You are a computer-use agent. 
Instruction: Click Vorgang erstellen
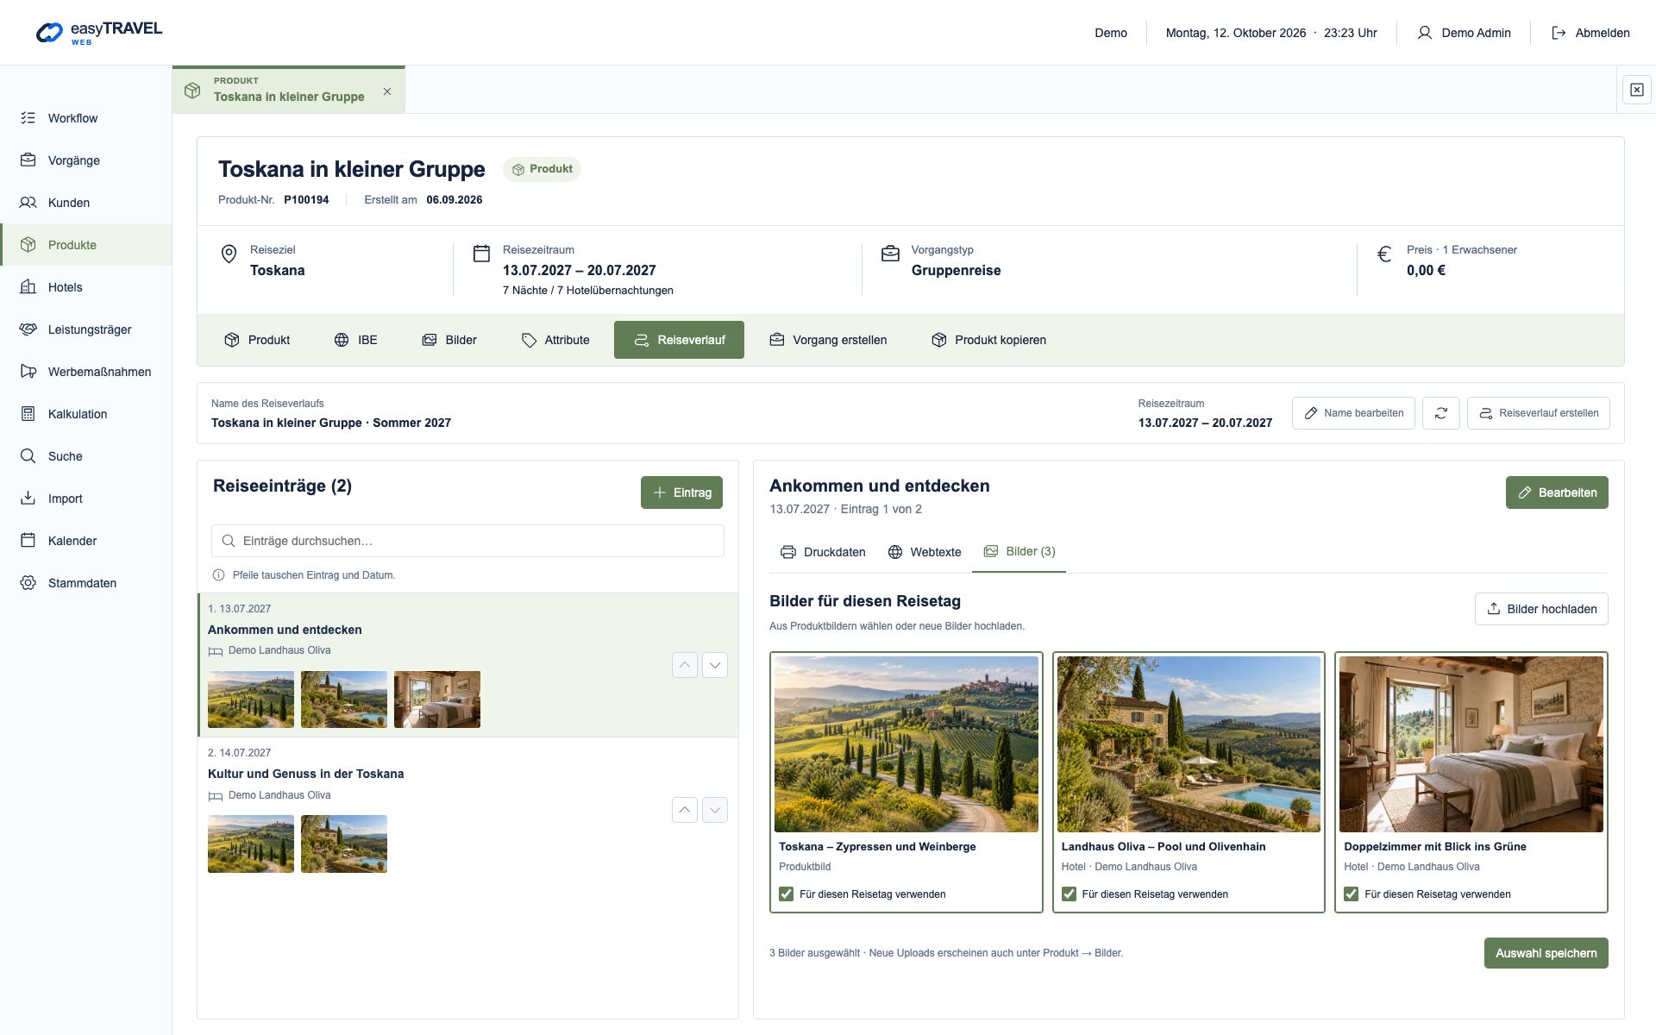[828, 340]
